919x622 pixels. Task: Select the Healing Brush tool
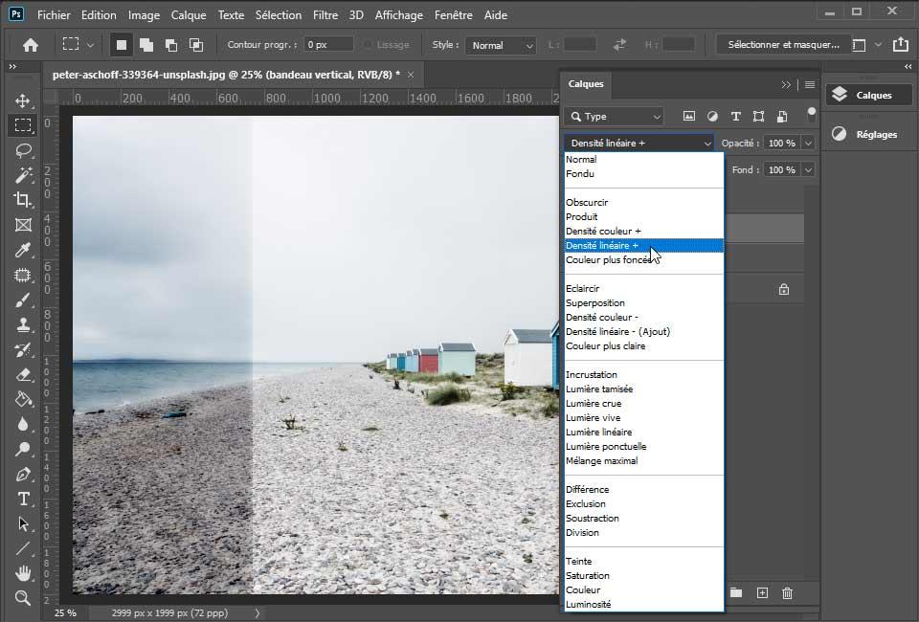pos(23,275)
